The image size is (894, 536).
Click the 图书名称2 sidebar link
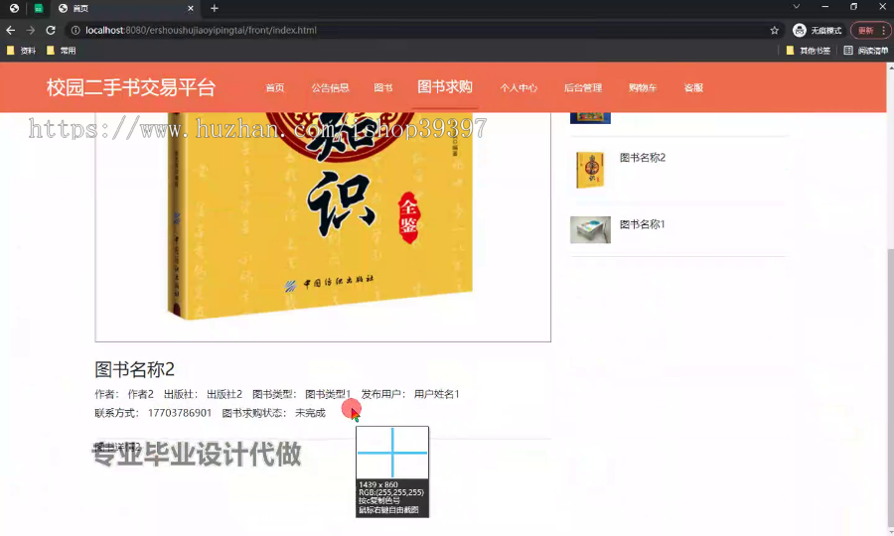pyautogui.click(x=643, y=158)
